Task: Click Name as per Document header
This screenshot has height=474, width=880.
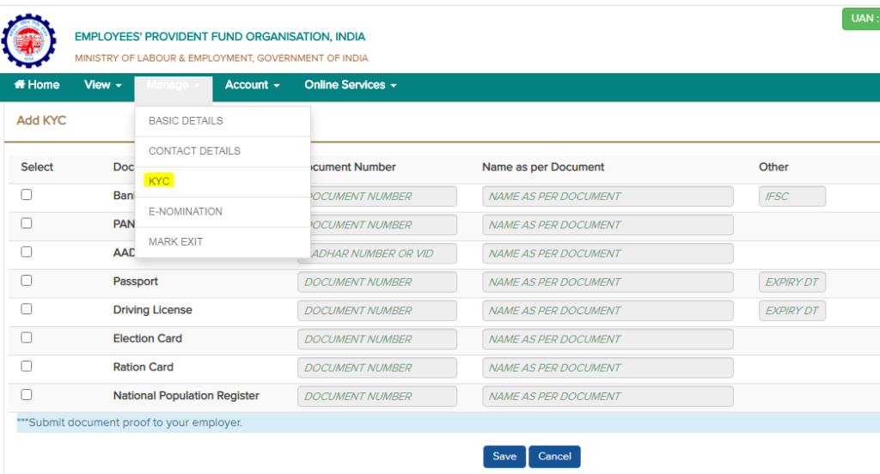Action: tap(543, 167)
